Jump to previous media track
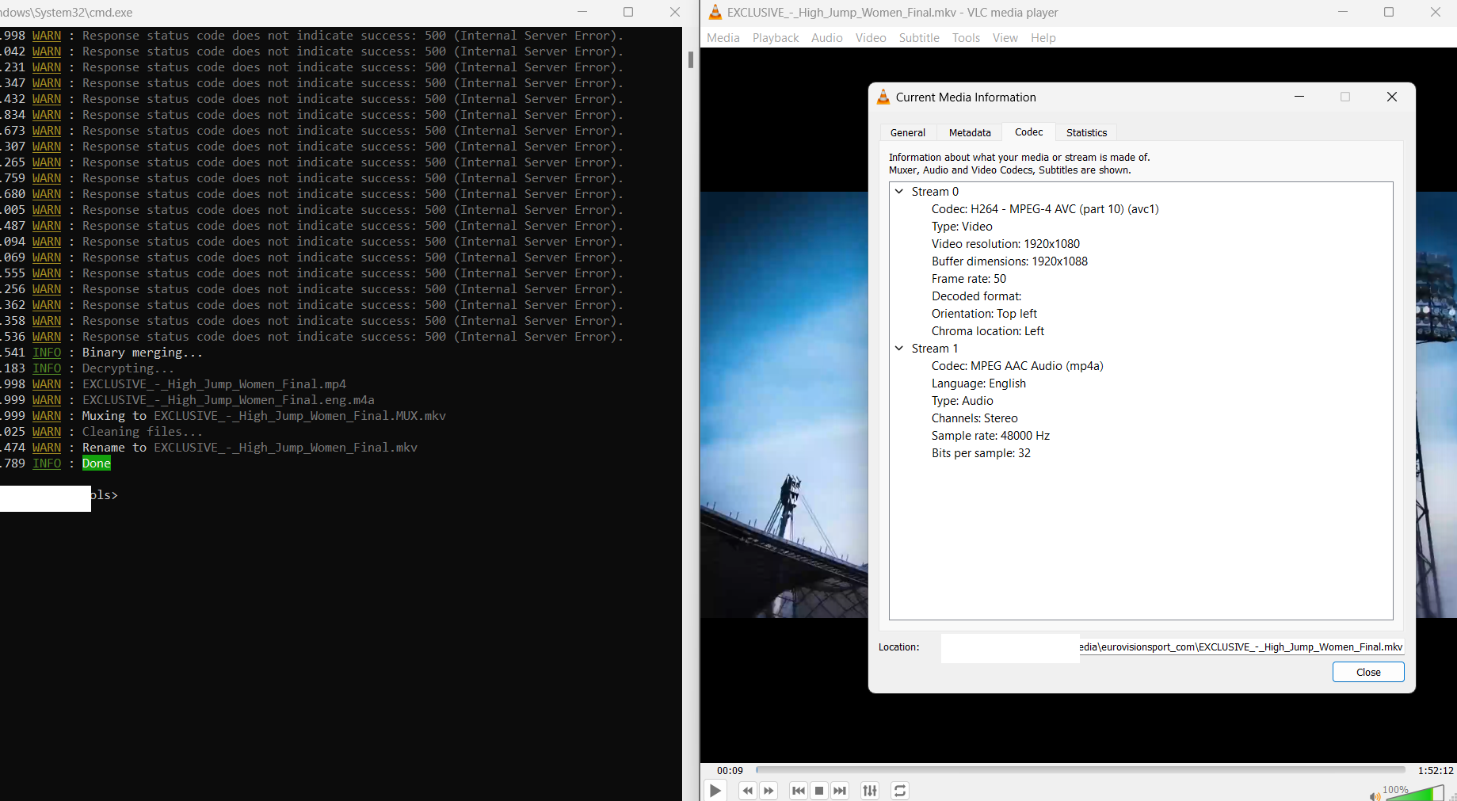 tap(799, 791)
